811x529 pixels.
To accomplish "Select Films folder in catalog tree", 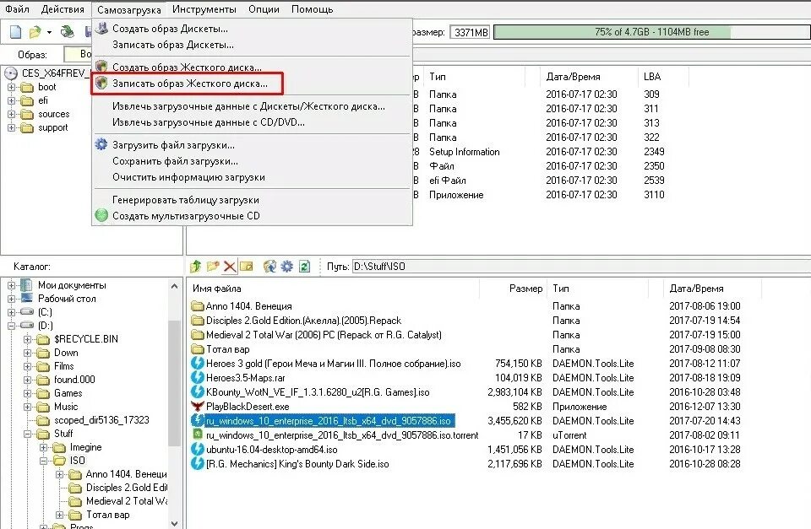I will pos(63,366).
